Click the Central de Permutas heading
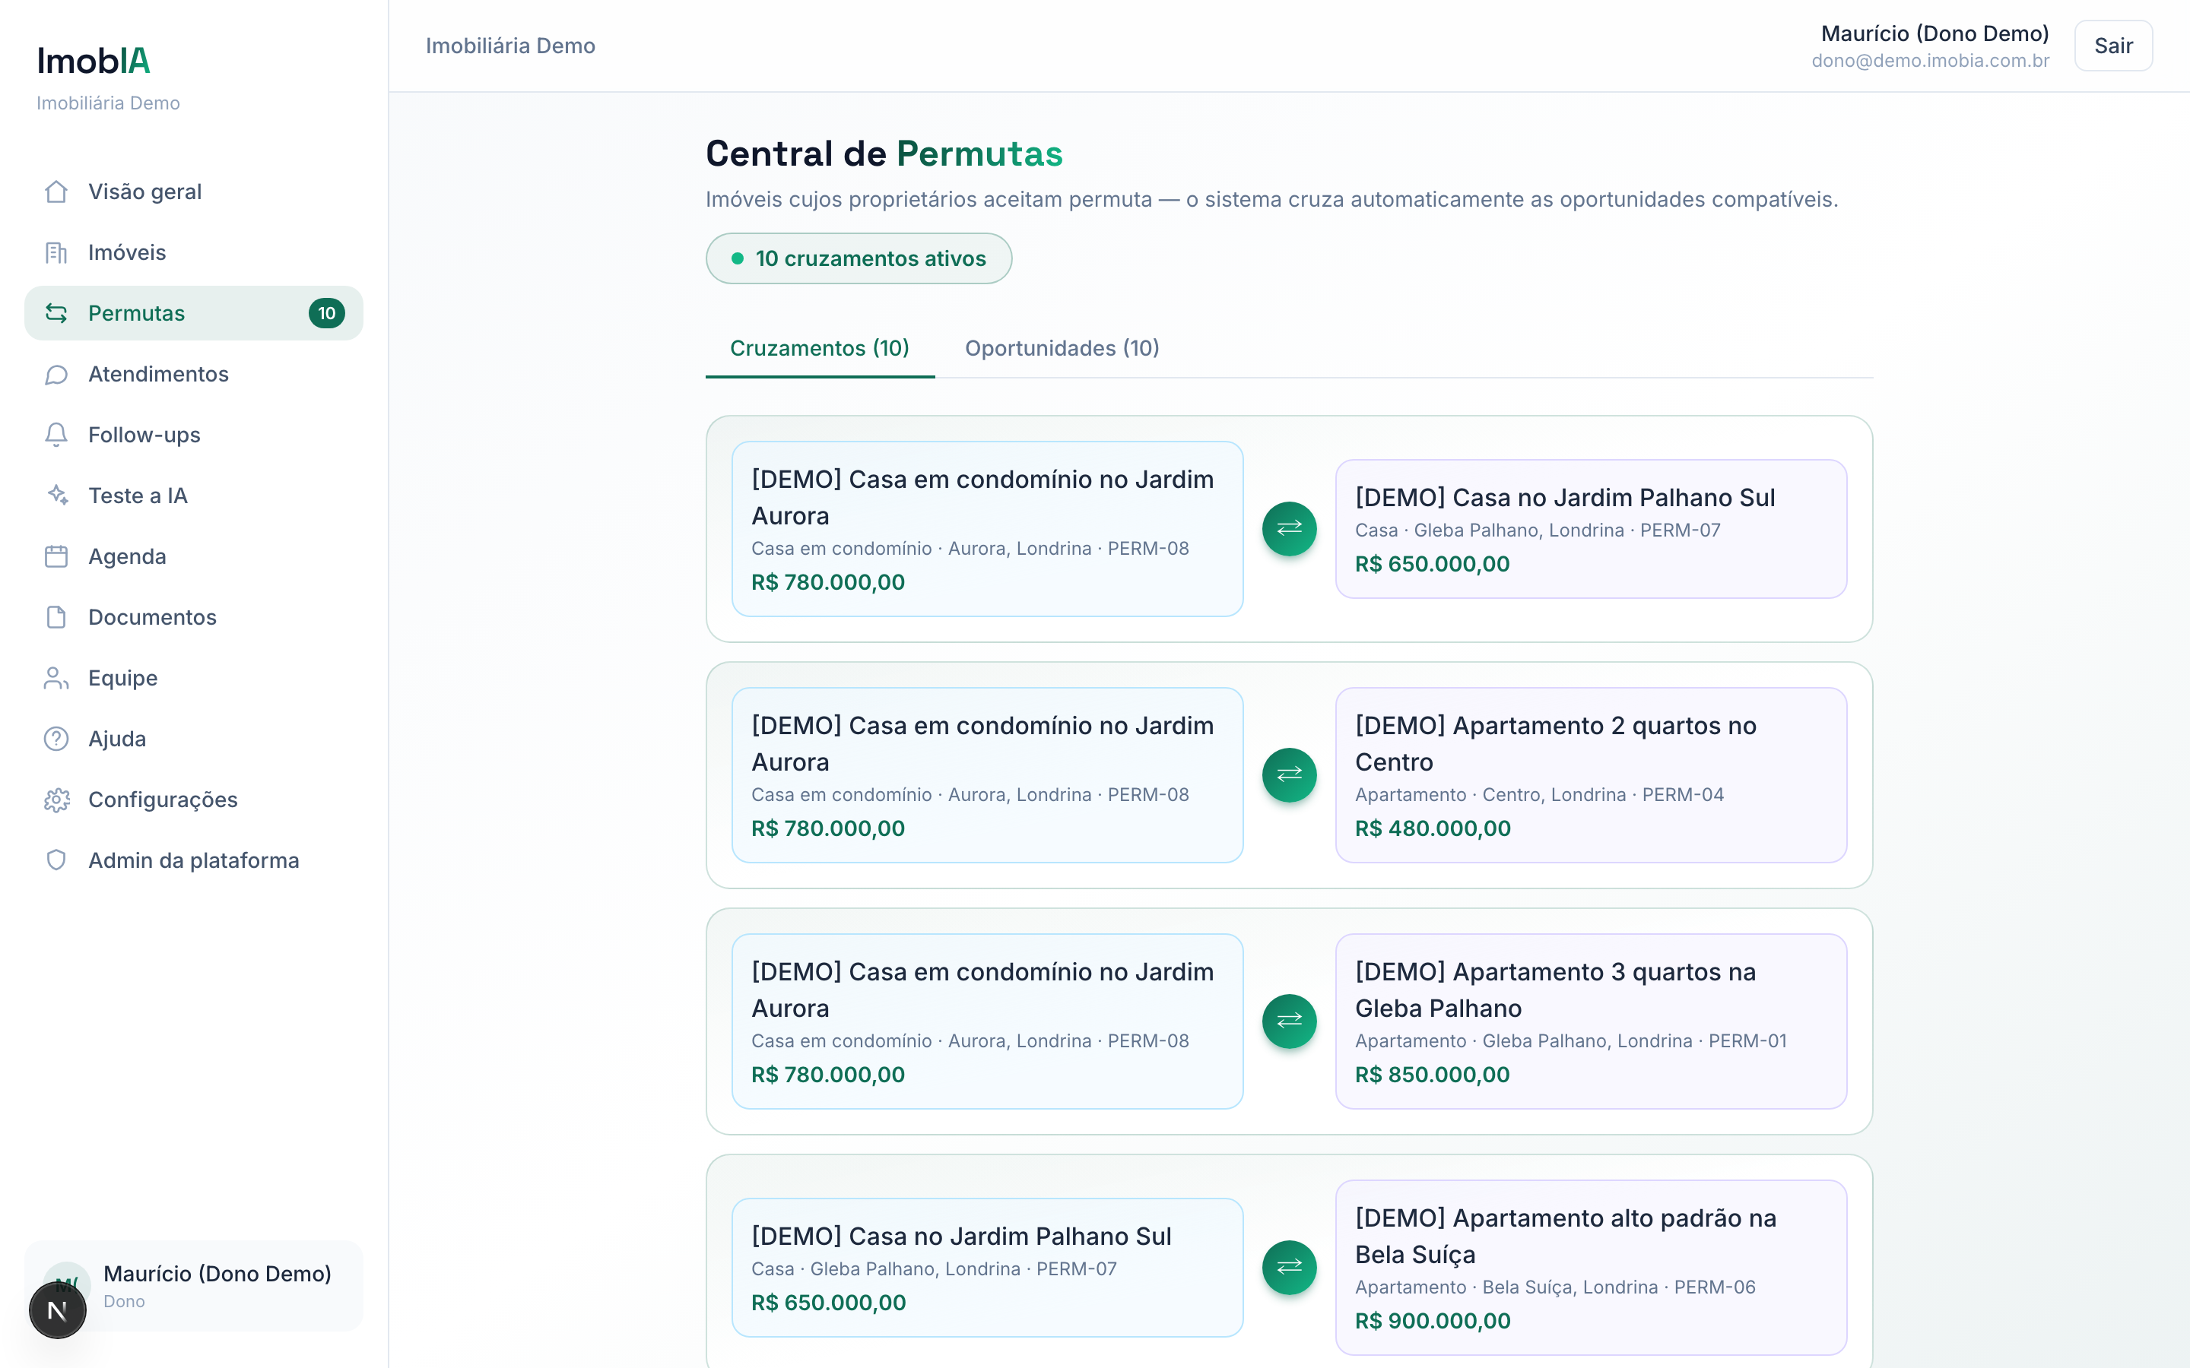Viewport: 2190px width, 1368px height. pos(884,154)
